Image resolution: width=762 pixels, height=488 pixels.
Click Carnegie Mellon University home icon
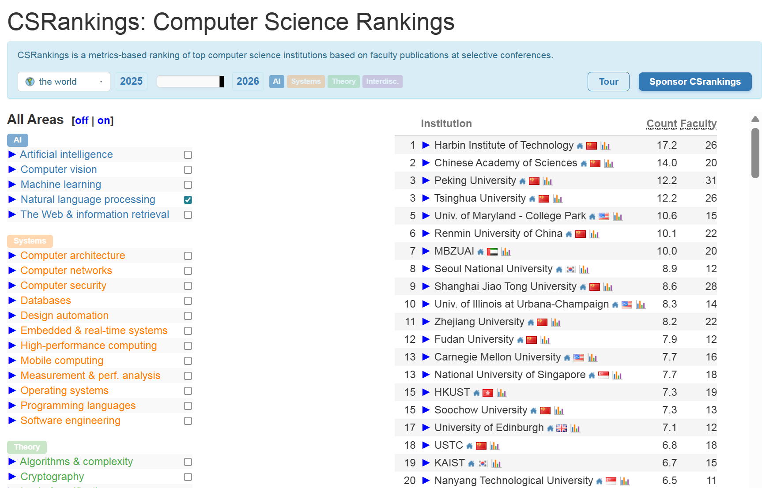(x=567, y=357)
